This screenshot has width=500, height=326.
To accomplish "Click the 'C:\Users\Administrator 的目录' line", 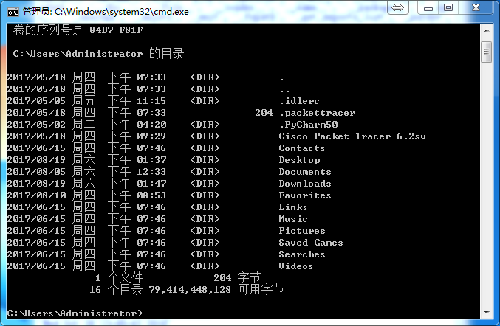I will 98,54.
